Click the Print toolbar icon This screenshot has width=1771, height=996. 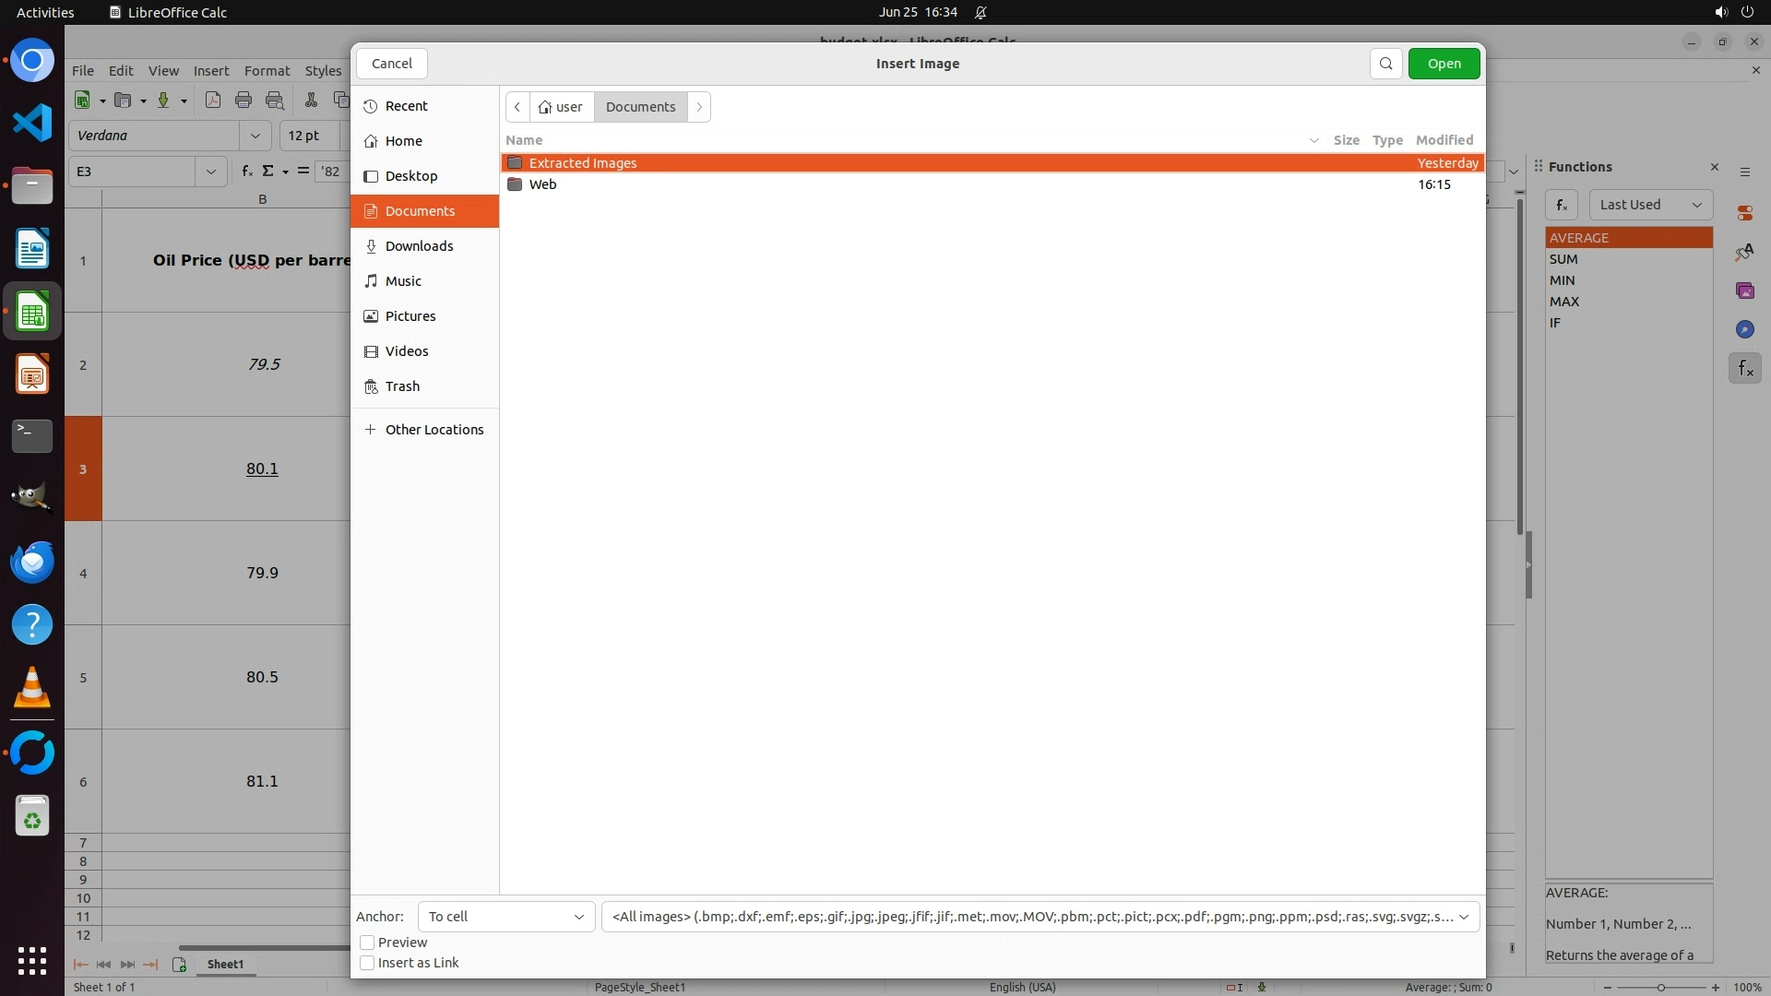pos(244,101)
